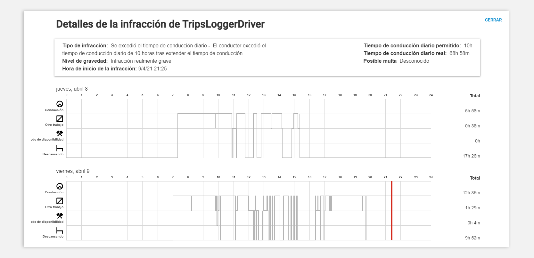Click the hour 12 axis label on jueves chart
This screenshot has width=534, height=258.
[249, 95]
